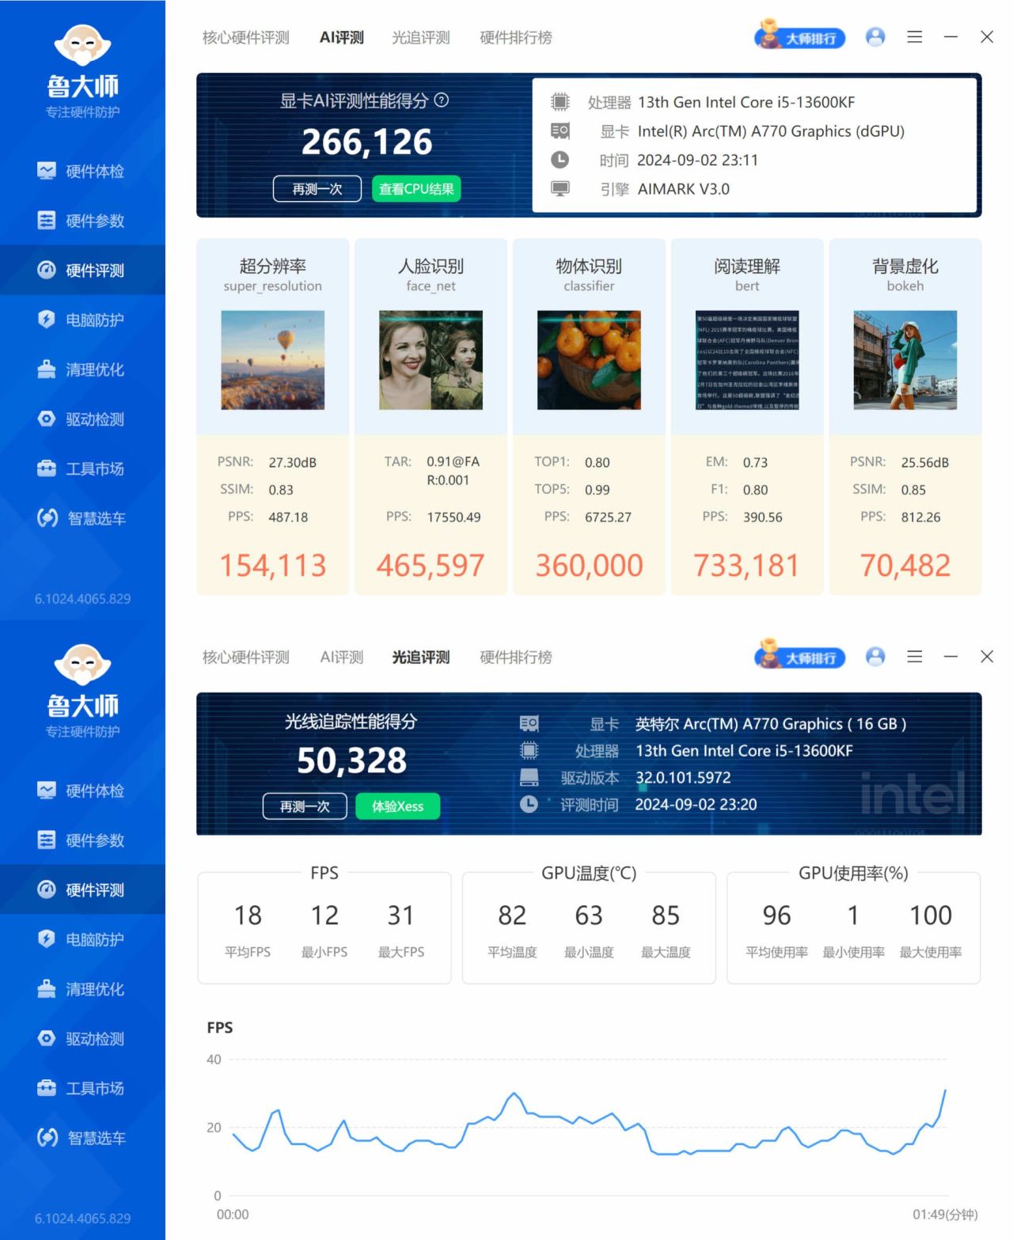This screenshot has height=1240, width=1013.
Task: Open hamburger menu in top window
Action: [915, 36]
